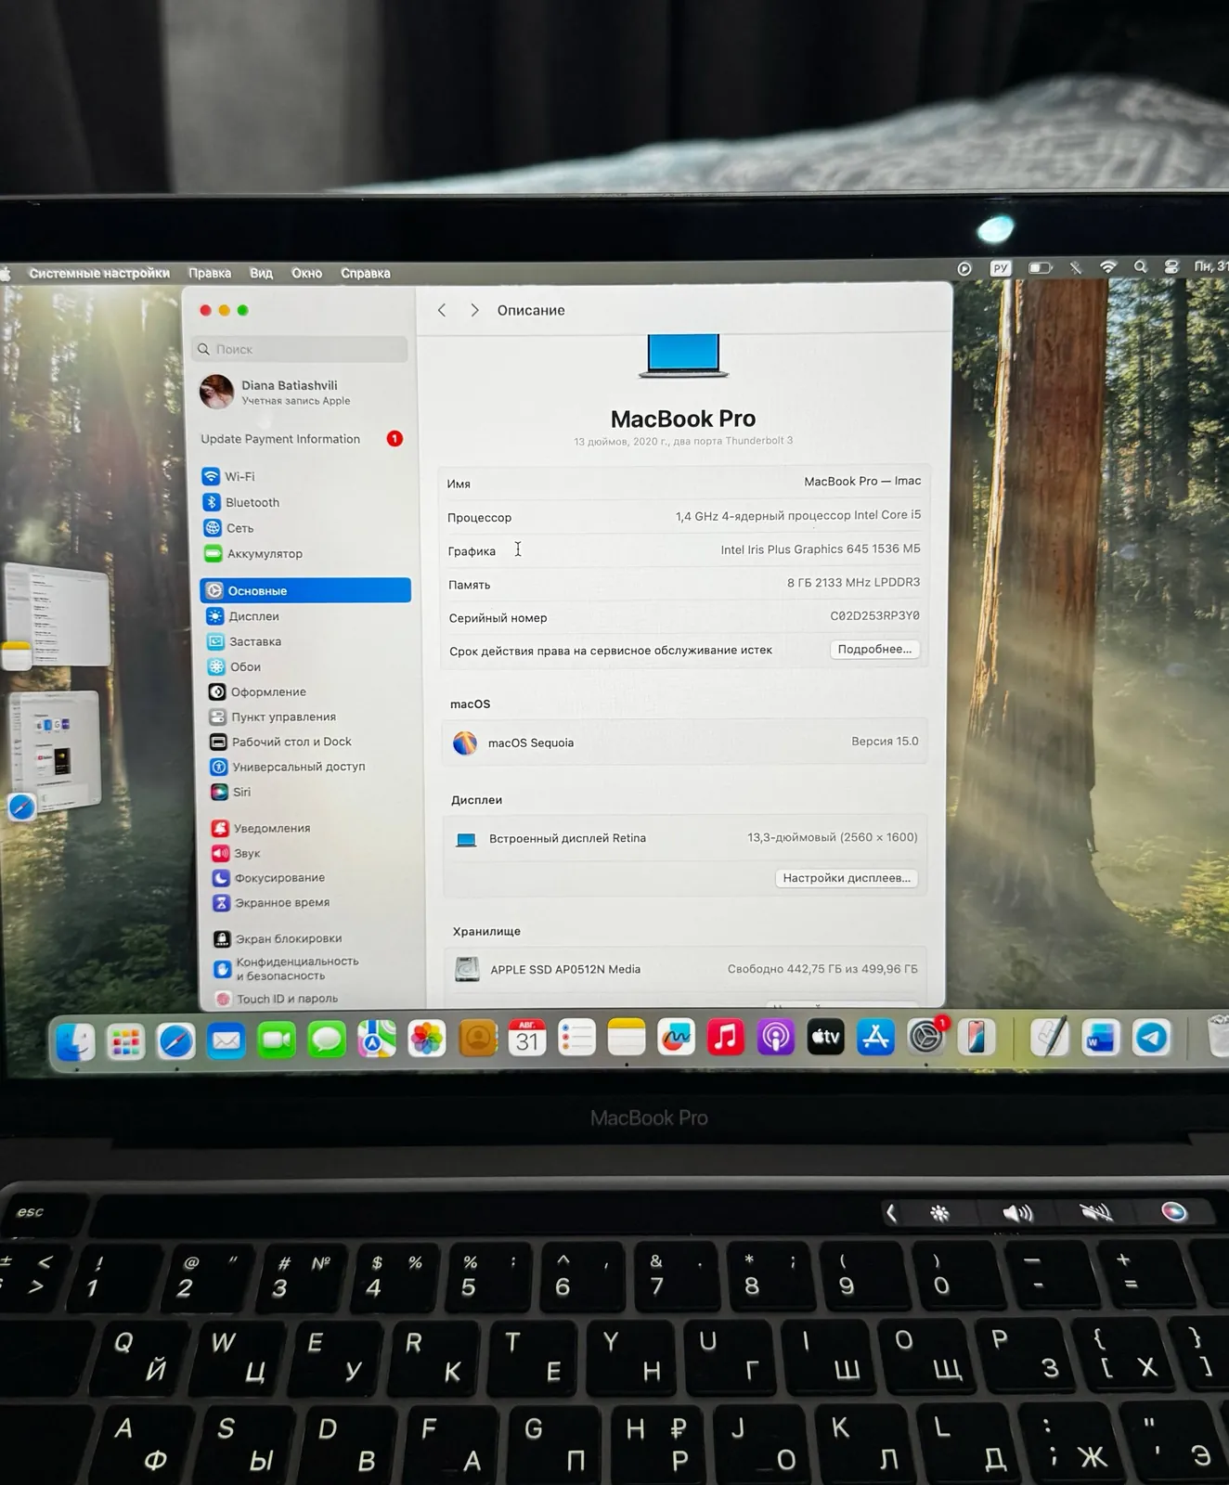The image size is (1229, 1485).
Task: Open FaceTime from the Dock
Action: click(276, 1040)
